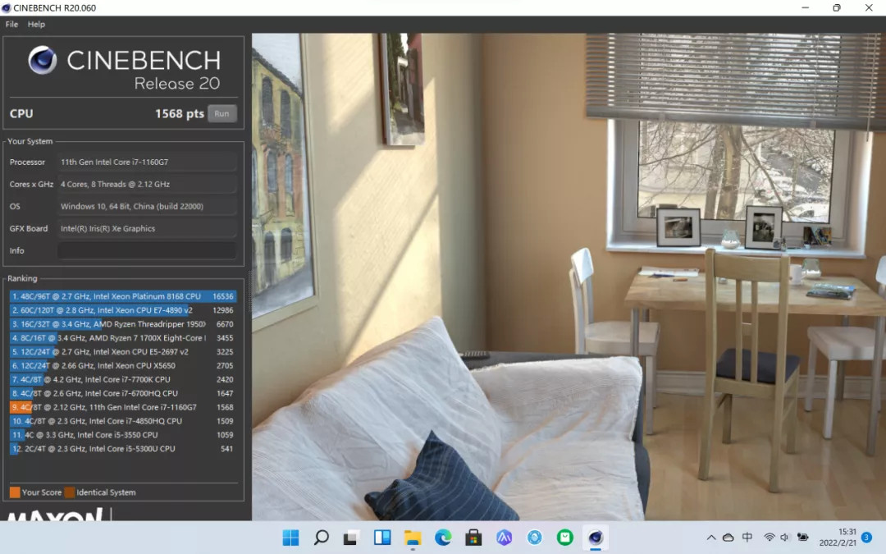Run the CPU benchmark
The height and width of the screenshot is (554, 886).
[221, 113]
